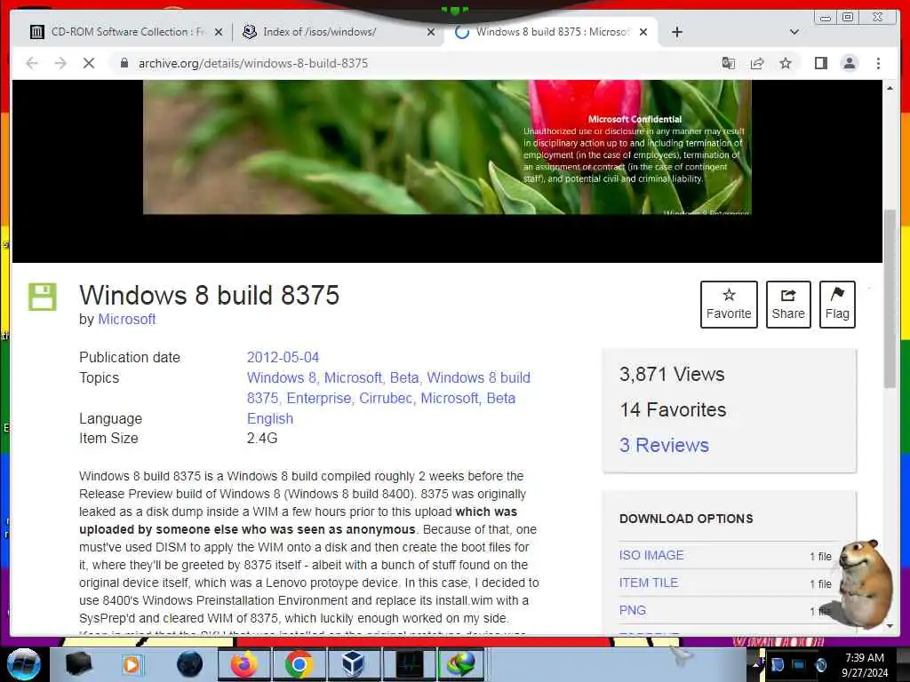Switch to CD-ROM Software Collection tab

(x=124, y=32)
